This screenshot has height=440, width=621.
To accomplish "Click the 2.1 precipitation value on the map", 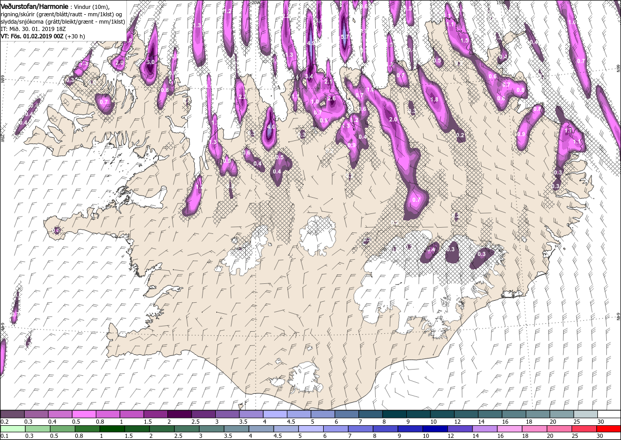I will [328, 81].
